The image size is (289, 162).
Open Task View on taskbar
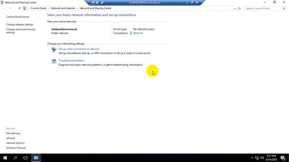[25, 158]
